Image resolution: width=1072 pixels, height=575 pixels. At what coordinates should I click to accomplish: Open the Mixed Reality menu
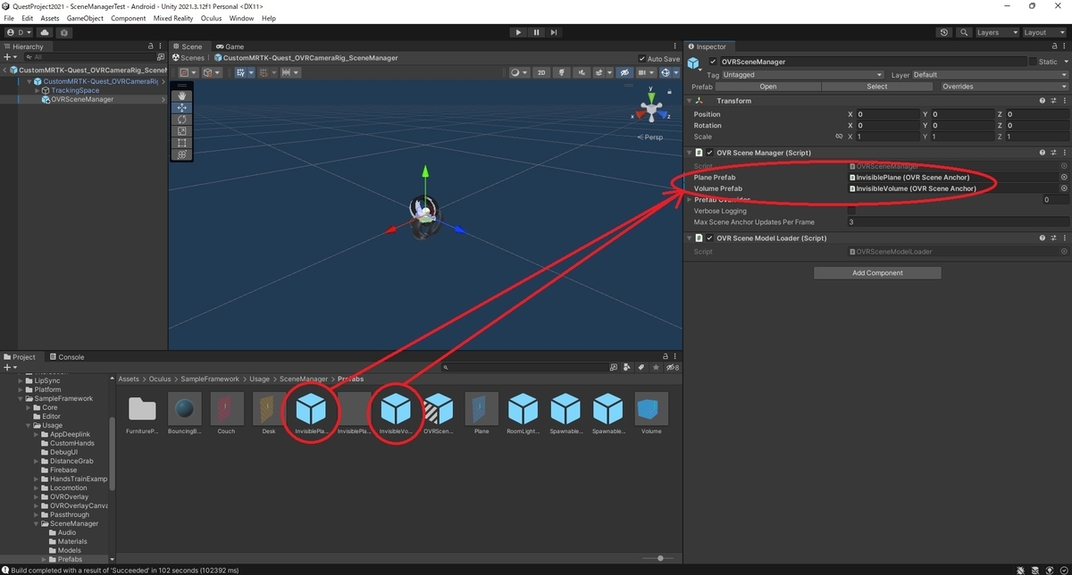click(174, 18)
